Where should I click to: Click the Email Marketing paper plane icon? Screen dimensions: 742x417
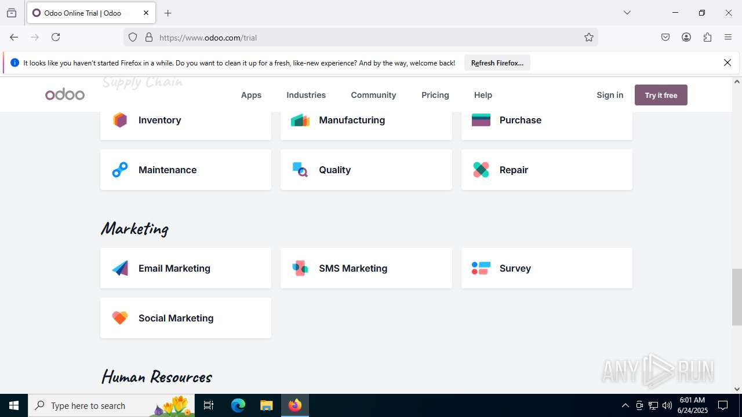coord(120,268)
